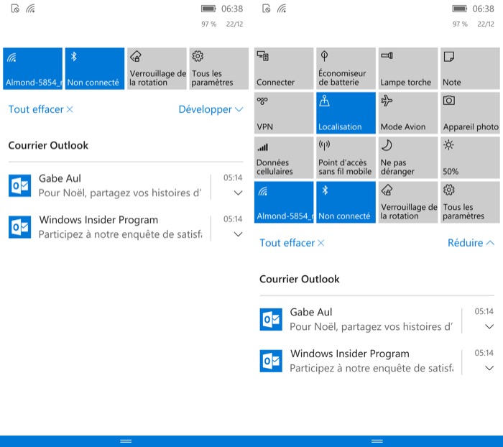Toggle Verrouillage de la rotation in expanded panel
Image resolution: width=503 pixels, height=447 pixels.
click(x=408, y=202)
